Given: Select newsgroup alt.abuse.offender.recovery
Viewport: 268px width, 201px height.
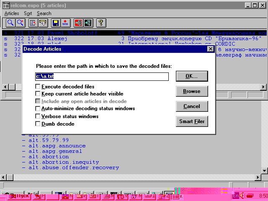Looking at the screenshot, I should [x=74, y=167].
